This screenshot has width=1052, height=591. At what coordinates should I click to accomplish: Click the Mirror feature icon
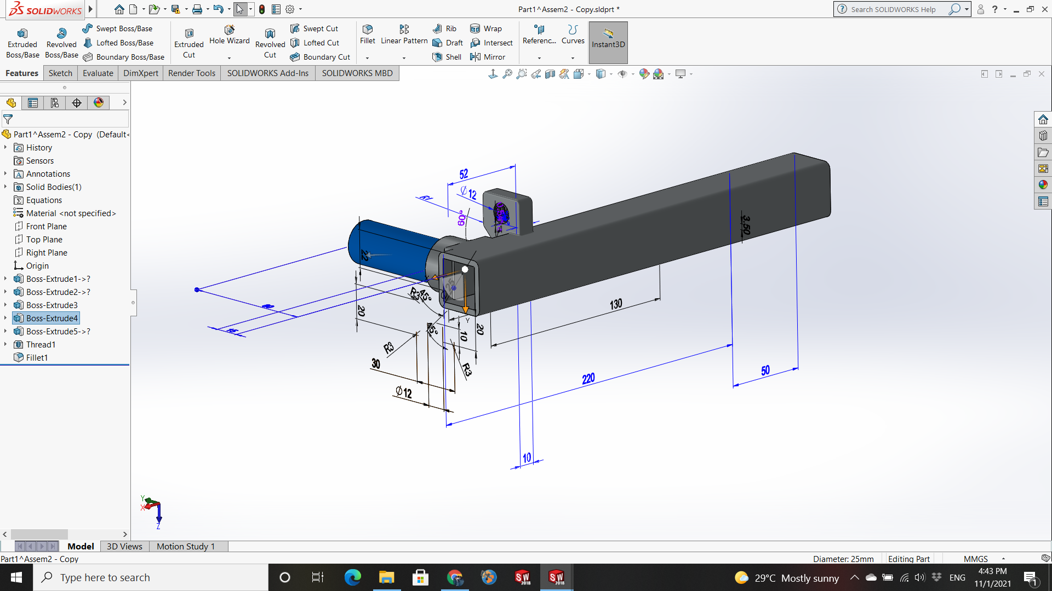tap(475, 57)
